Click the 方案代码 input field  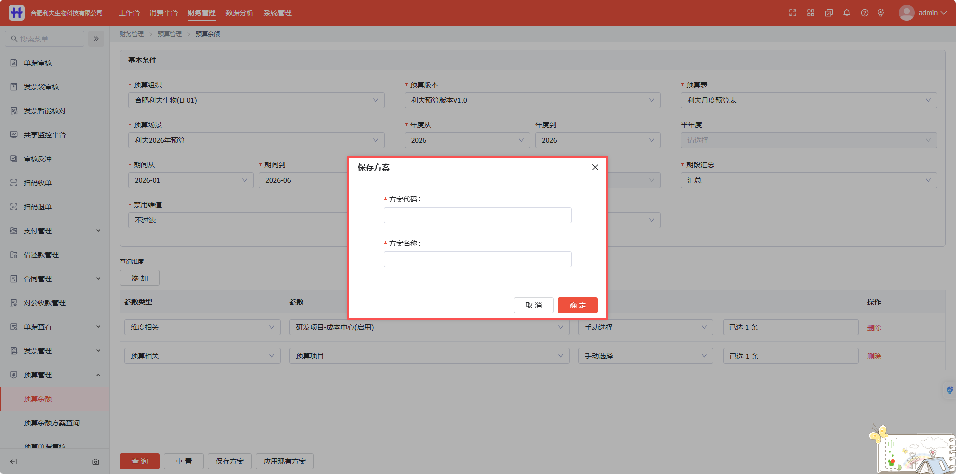click(477, 215)
